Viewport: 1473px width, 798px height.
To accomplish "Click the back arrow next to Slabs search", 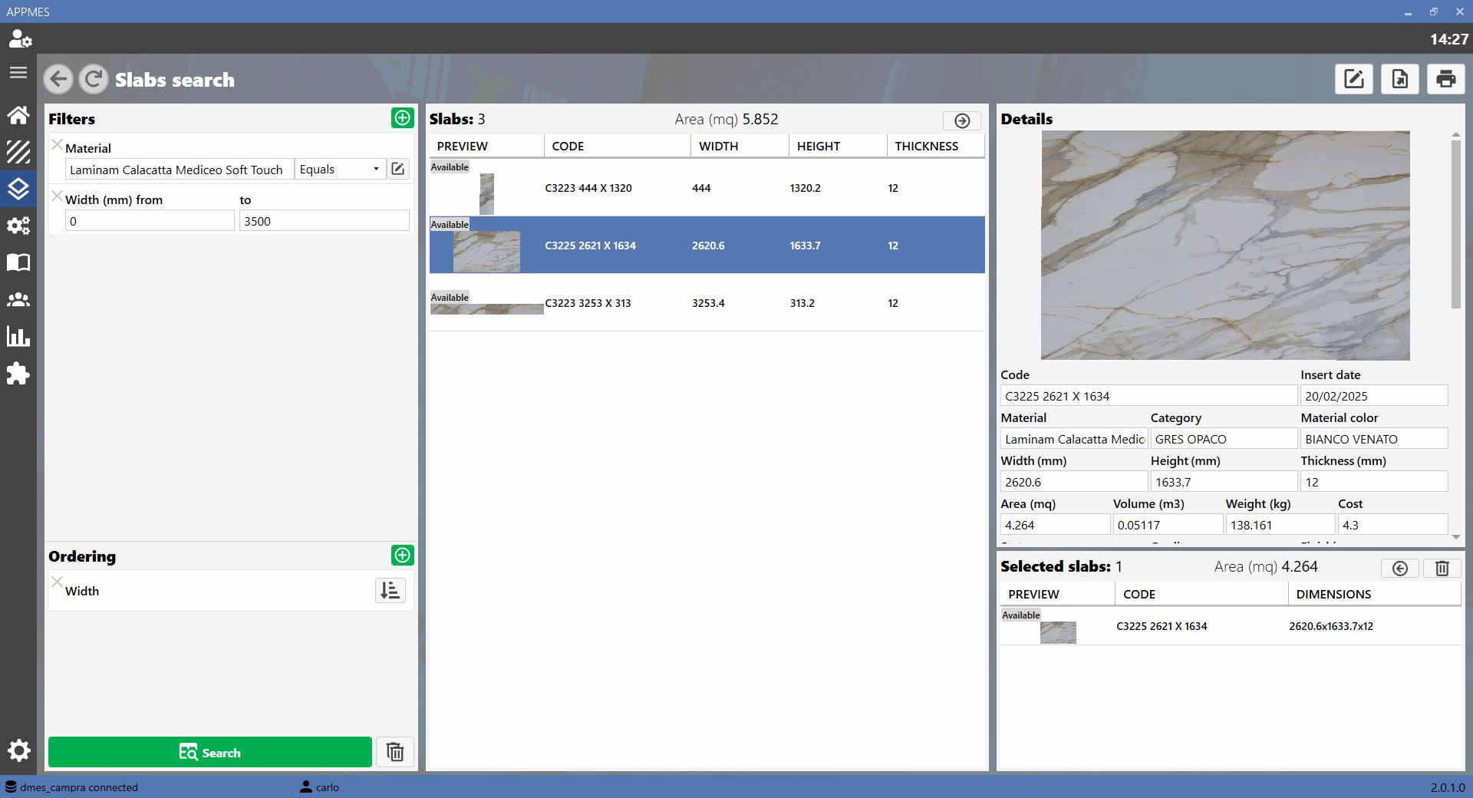I will click(x=58, y=79).
